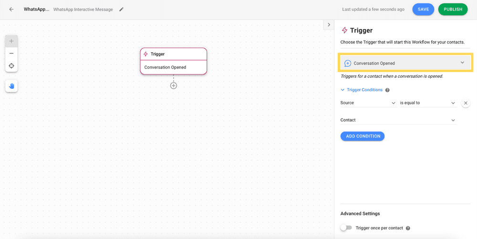Screen dimensions: 477x239
Task: Change the 'is equal to' operator dropdown
Action: click(428, 103)
